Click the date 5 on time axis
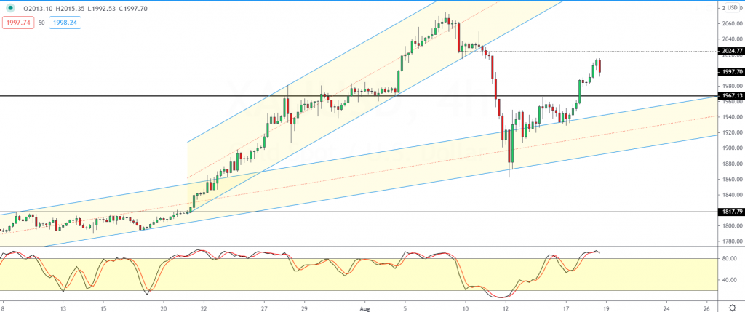Viewport: 745px width, 312px height. click(x=405, y=307)
